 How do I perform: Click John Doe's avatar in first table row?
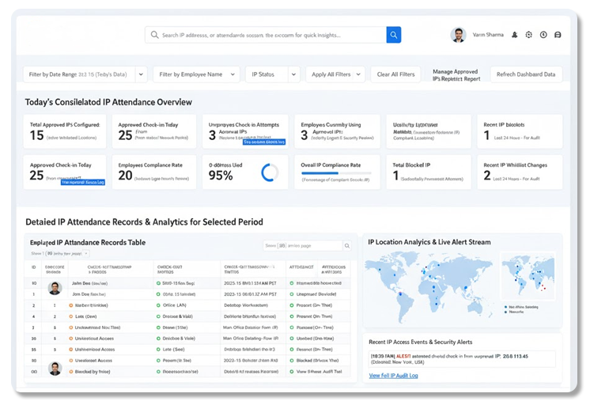pyautogui.click(x=55, y=288)
